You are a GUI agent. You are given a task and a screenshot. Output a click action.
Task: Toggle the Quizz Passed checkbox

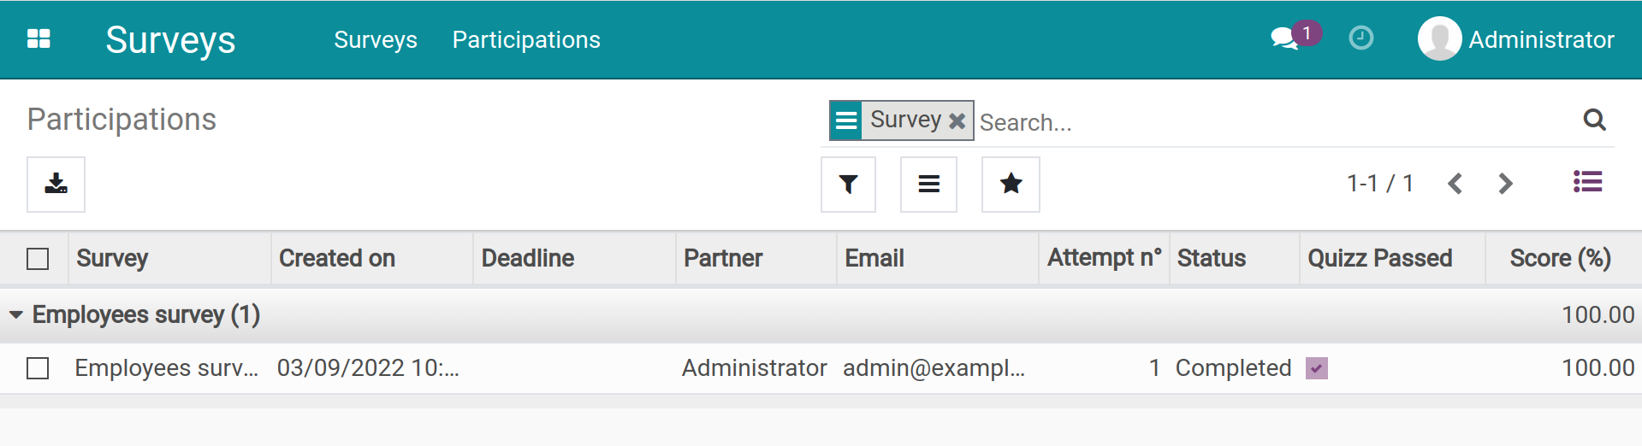point(1316,368)
